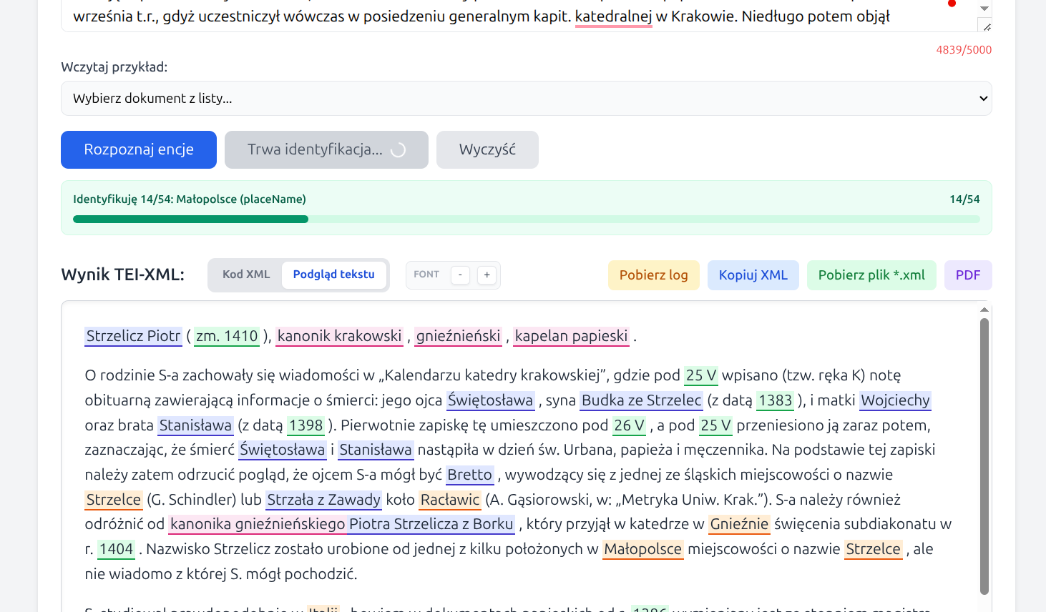This screenshot has width=1046, height=612.
Task: Select the entity Wojciechy
Action: pos(896,400)
